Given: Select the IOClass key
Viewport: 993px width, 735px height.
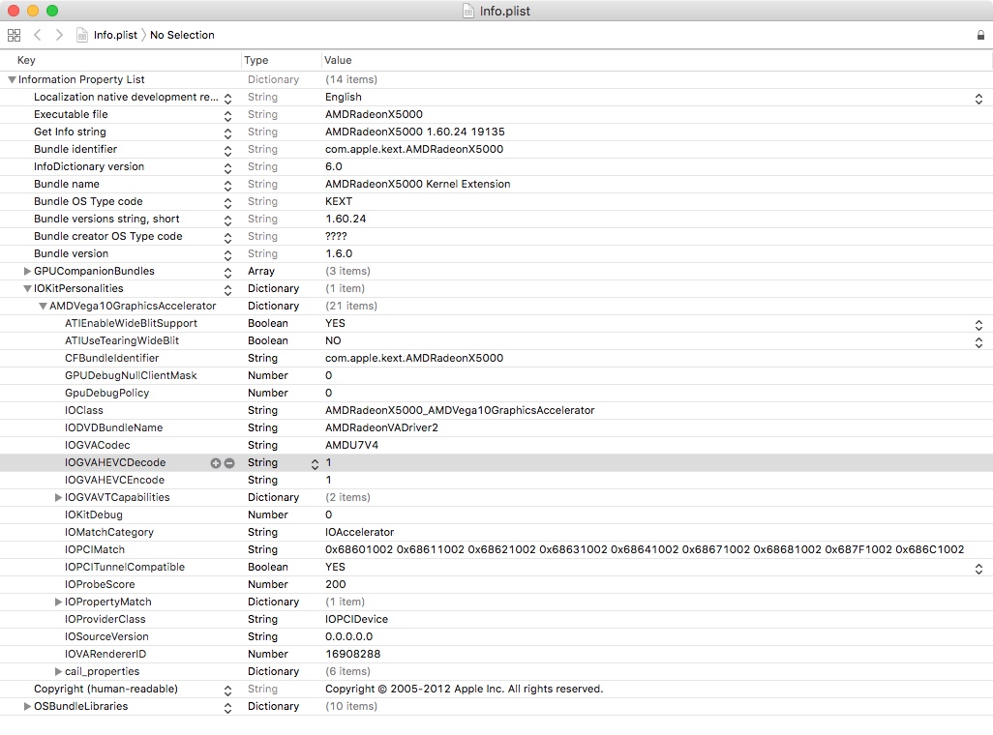Looking at the screenshot, I should point(83,410).
